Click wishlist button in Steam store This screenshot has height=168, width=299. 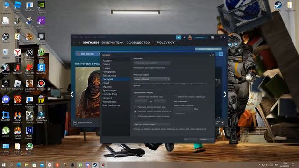[208, 49]
